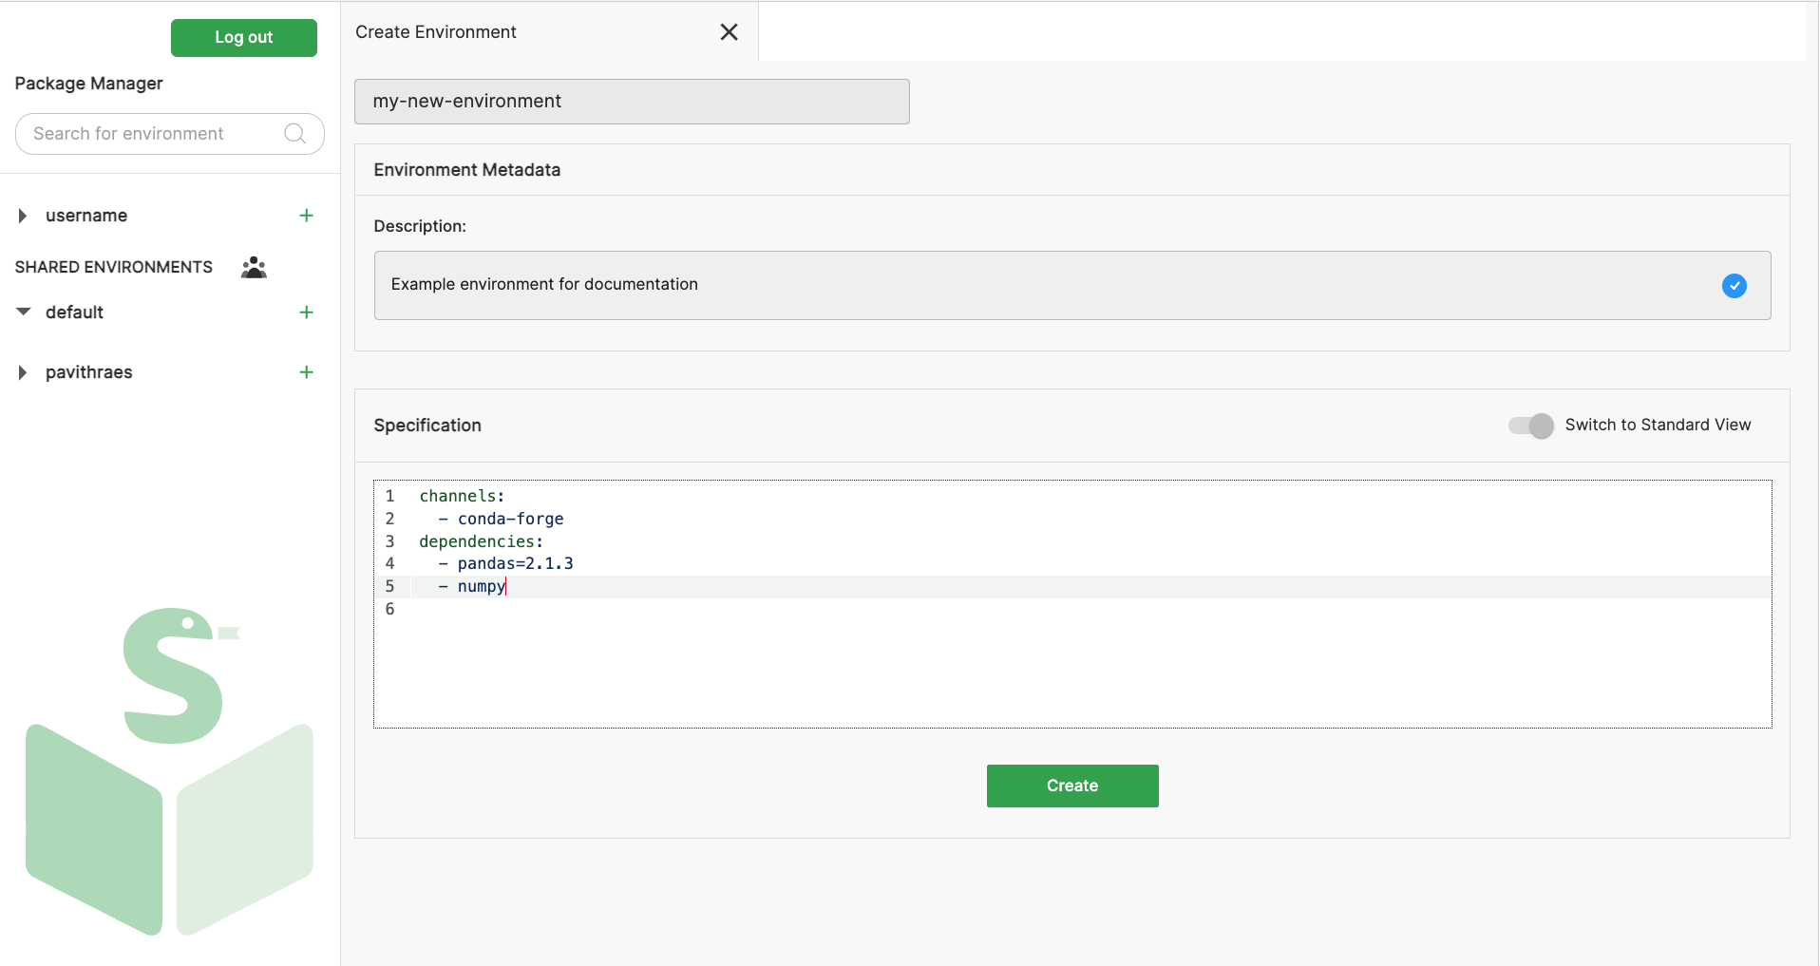Expand the pavithraes namespace tree
Image resolution: width=1820 pixels, height=966 pixels.
pos(23,372)
